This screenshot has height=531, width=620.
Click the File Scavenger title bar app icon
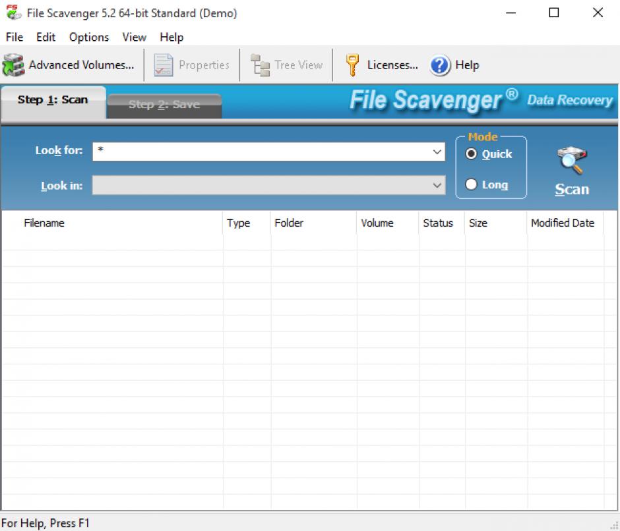(x=13, y=13)
